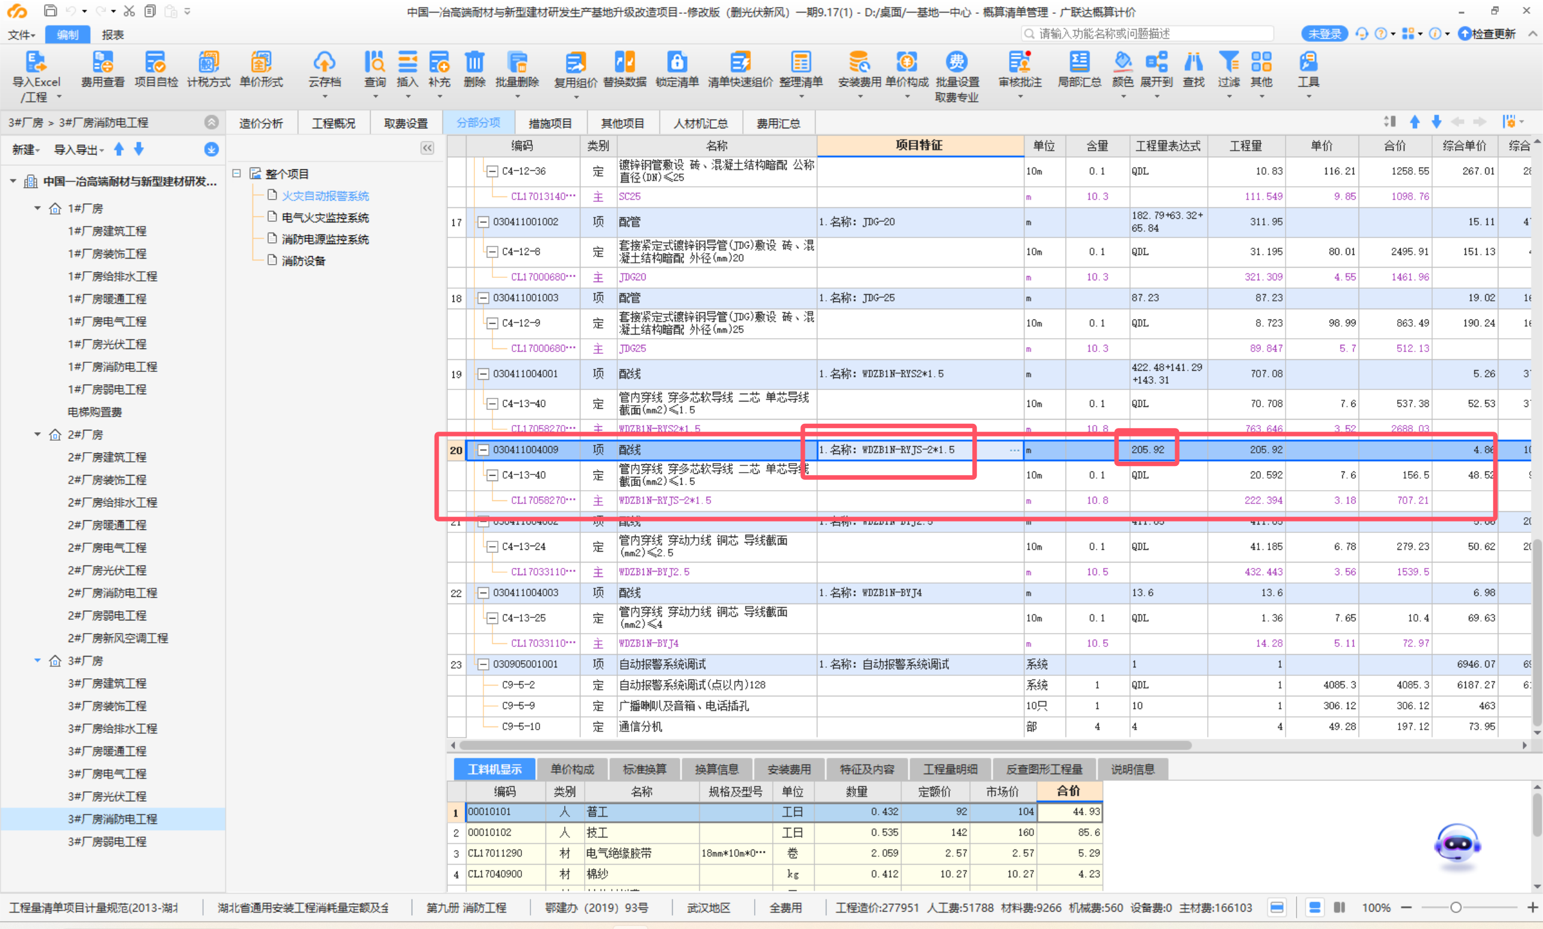Open the 报表 menu tab
1543x929 pixels.
(113, 34)
